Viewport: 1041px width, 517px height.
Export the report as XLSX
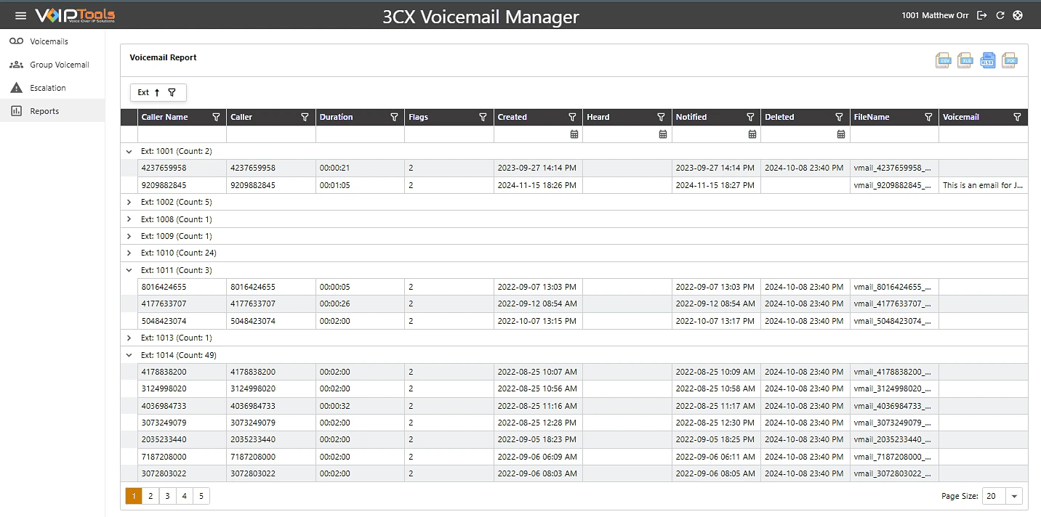[x=987, y=60]
